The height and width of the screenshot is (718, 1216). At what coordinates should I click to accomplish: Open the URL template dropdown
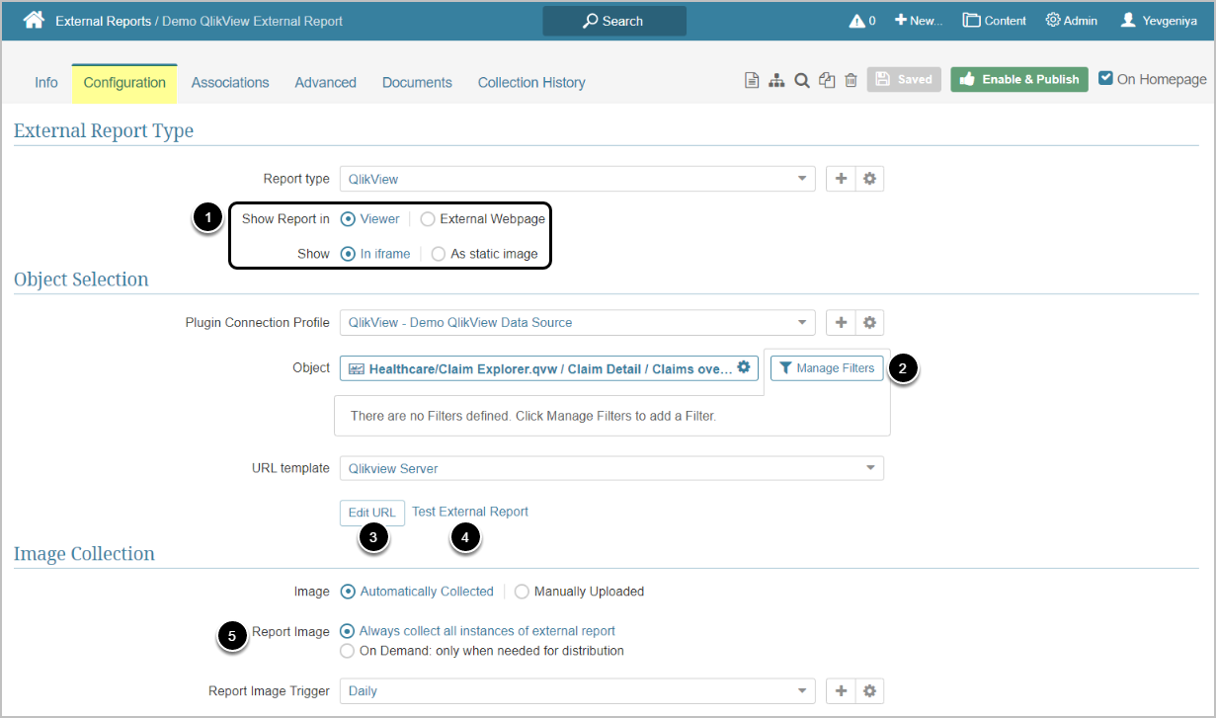[x=610, y=468]
